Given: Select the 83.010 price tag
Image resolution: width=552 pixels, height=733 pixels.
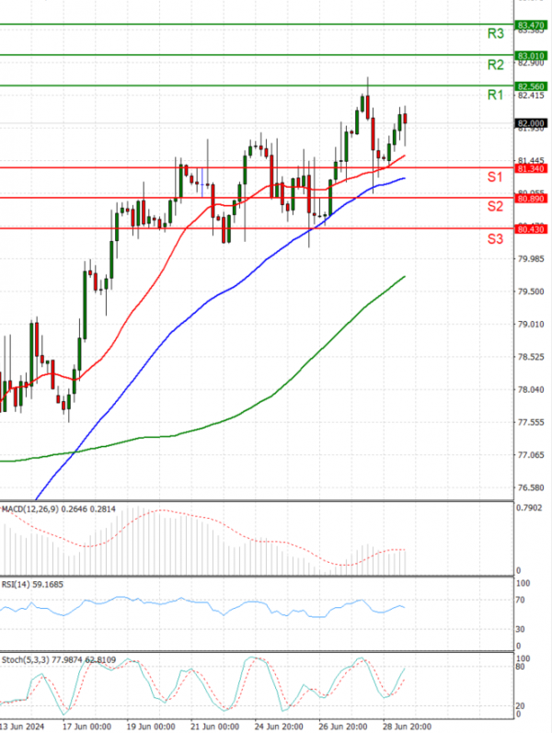Looking at the screenshot, I should 531,55.
